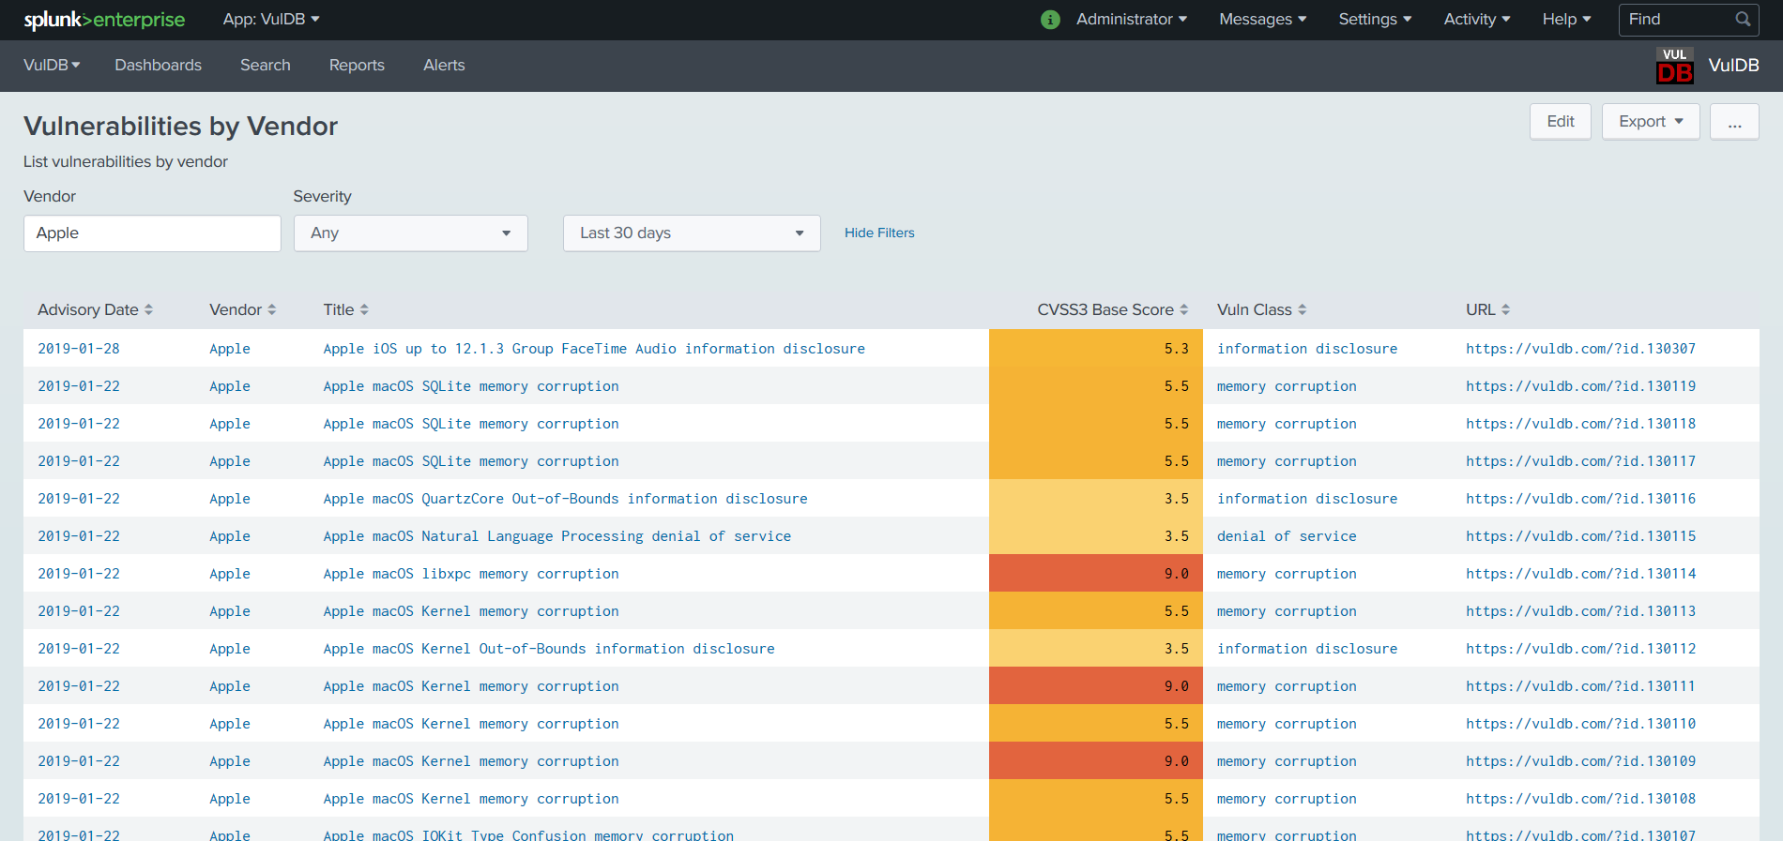Click Vendor cell Apple in 2019-01-28 row
Image resolution: width=1783 pixels, height=841 pixels.
(230, 349)
